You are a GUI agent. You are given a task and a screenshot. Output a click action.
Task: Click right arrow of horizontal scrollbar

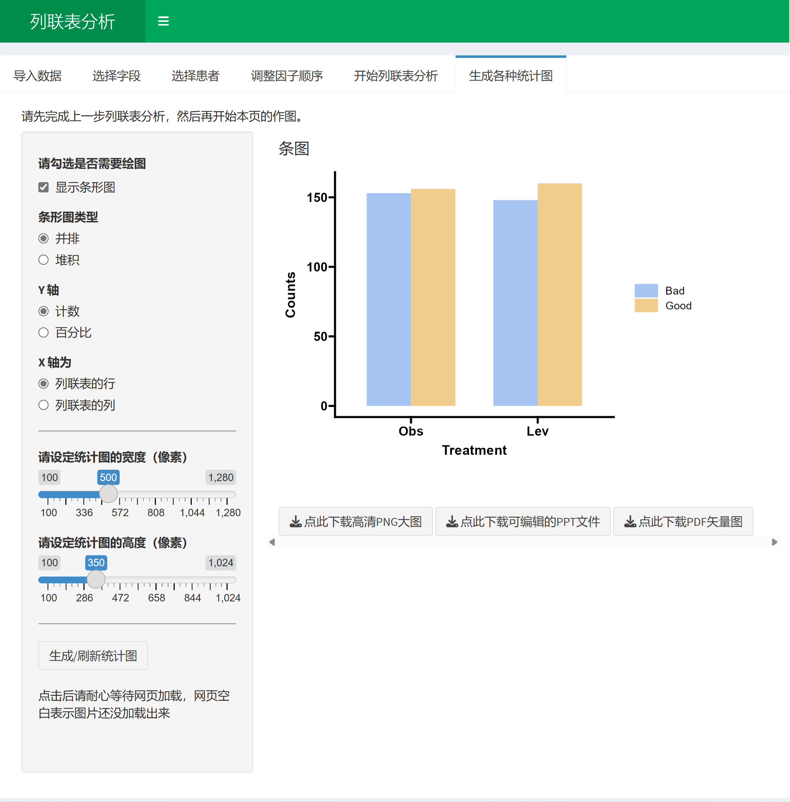(774, 542)
